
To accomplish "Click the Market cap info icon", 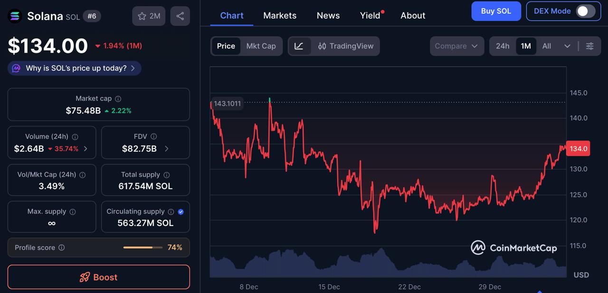I will (x=119, y=98).
